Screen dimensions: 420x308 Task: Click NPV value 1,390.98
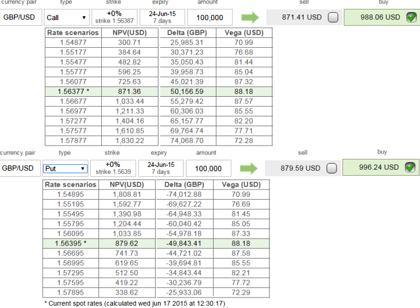click(127, 214)
